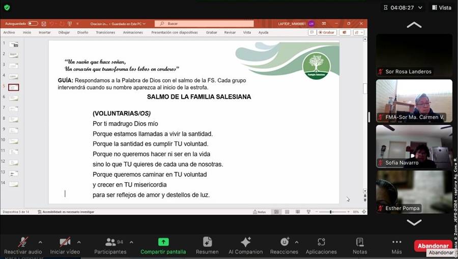Click the Grabar record button at ribbon right
Viewport: 458px width, 259px height.
tap(327, 33)
